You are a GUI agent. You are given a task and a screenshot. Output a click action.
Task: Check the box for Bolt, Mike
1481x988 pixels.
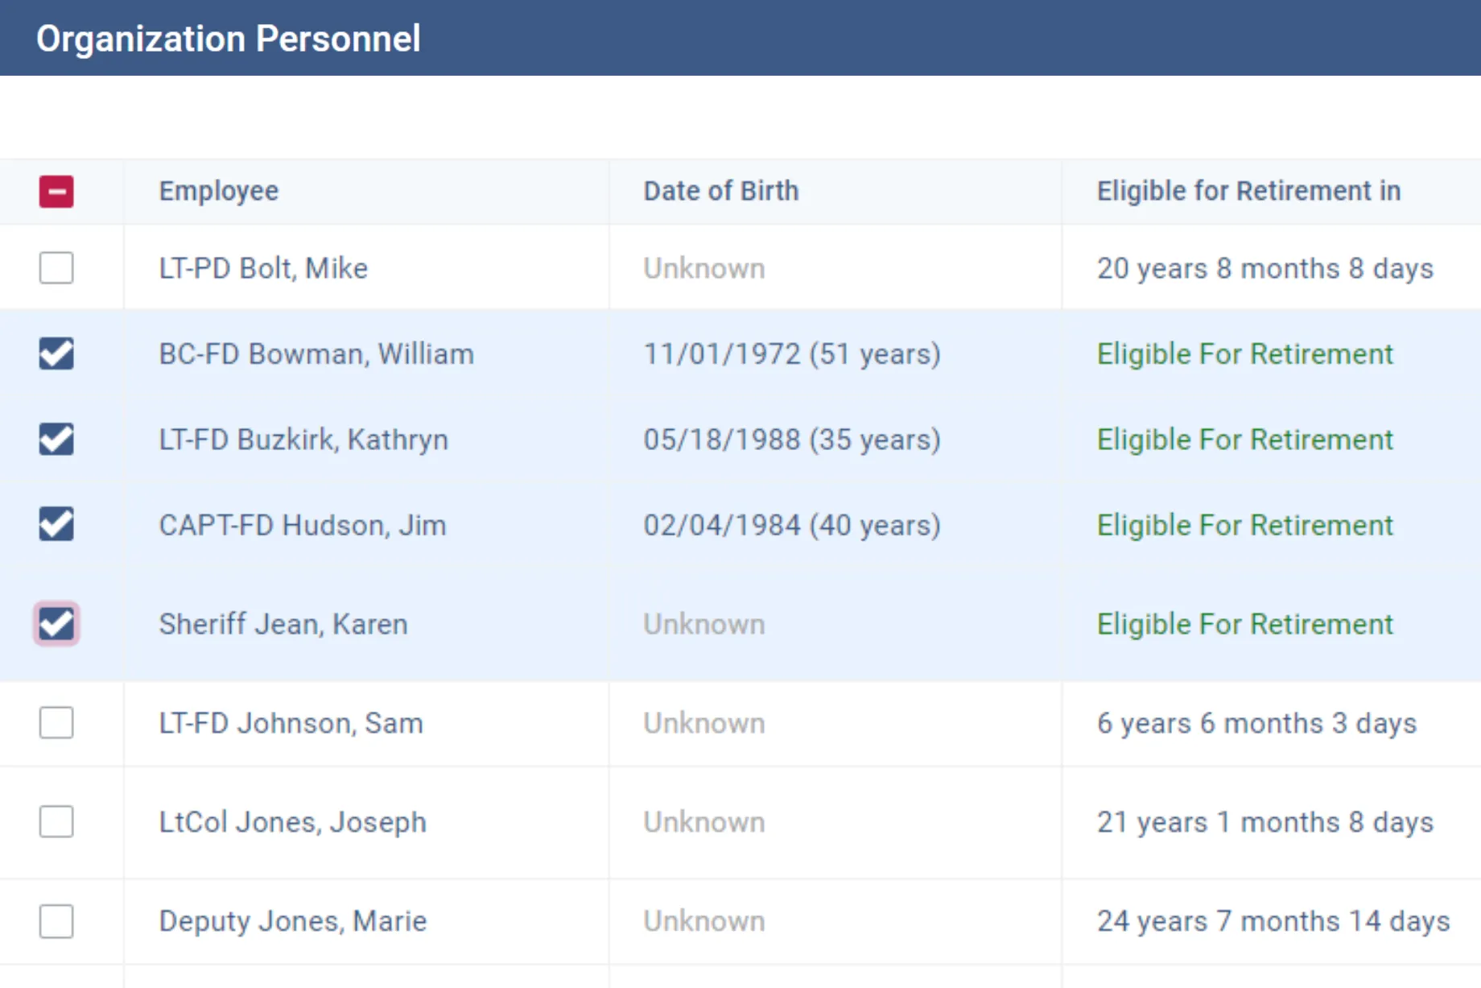(56, 268)
